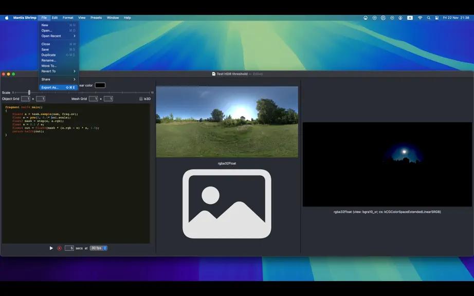Open the View menu
Viewport: 474px width, 296px height.
point(82,18)
